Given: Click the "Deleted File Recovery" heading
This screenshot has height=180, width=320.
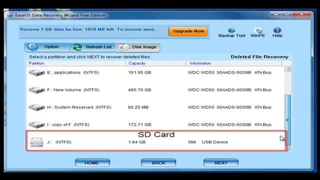Looking at the screenshot, I should point(259,56).
